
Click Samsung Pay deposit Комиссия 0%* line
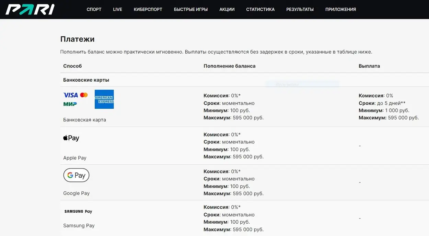click(x=222, y=207)
